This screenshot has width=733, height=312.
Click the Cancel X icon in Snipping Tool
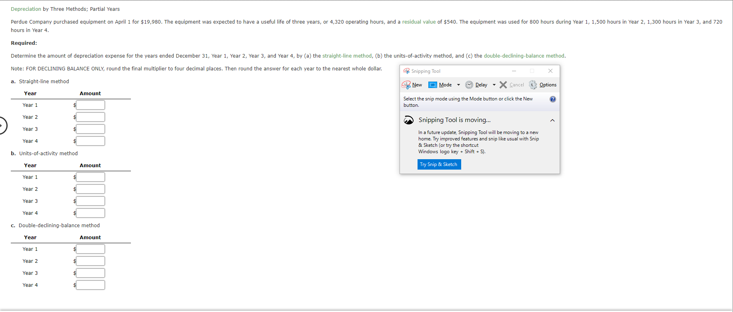click(503, 85)
